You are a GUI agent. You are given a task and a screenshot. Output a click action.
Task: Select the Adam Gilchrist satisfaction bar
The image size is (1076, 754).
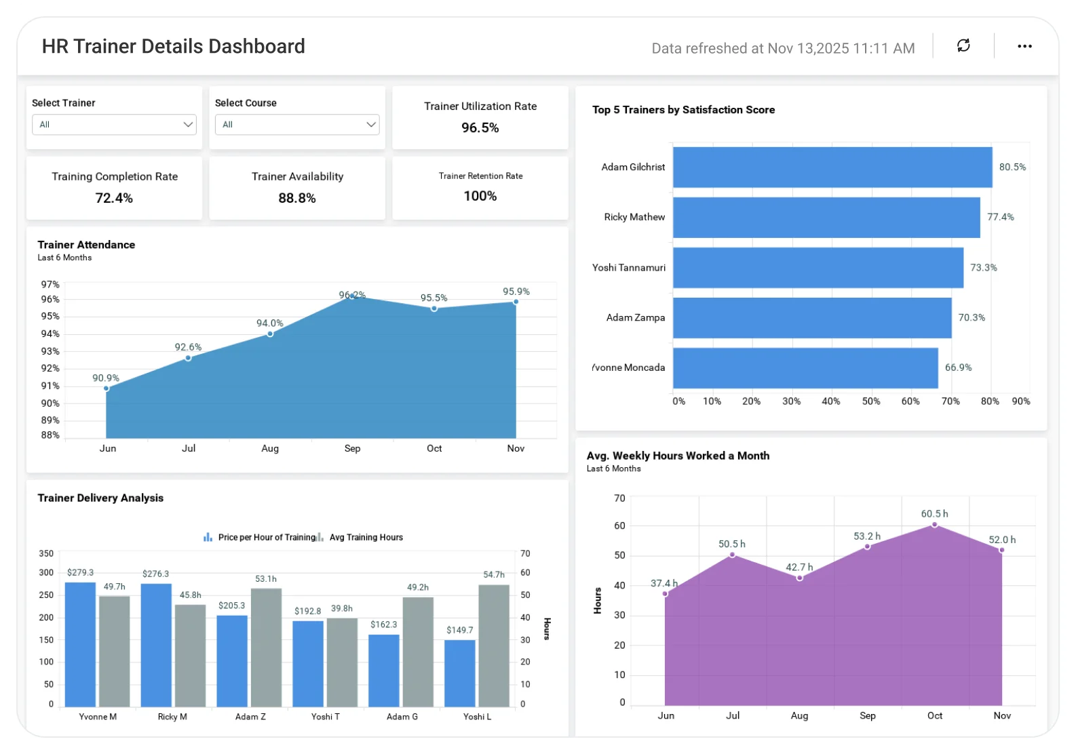(x=832, y=167)
